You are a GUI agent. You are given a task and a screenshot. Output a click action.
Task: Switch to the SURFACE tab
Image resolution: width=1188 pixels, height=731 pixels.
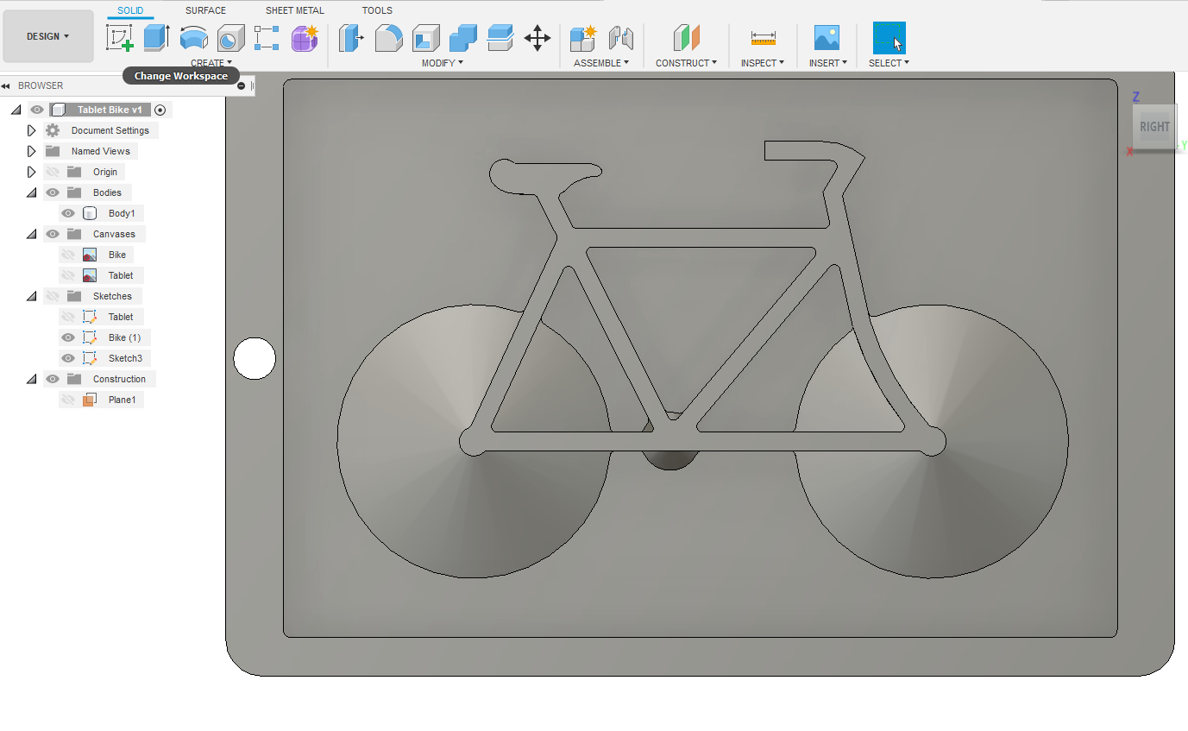pos(205,10)
